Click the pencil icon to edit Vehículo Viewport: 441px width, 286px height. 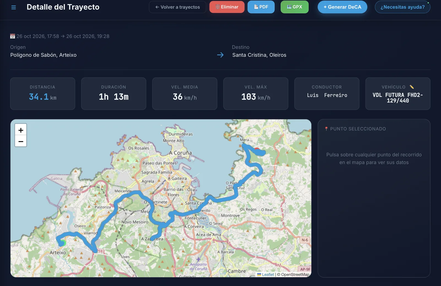pos(412,87)
